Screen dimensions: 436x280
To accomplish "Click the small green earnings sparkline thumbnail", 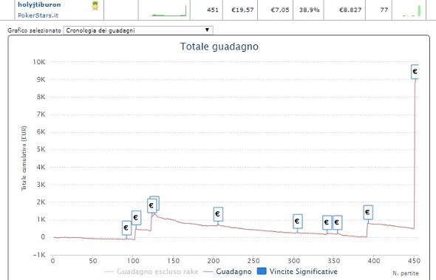I will (x=168, y=11).
